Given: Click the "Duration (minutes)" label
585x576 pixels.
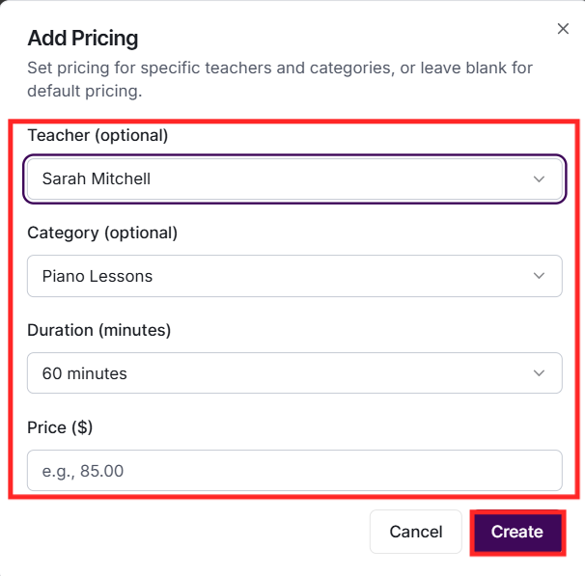Looking at the screenshot, I should click(x=98, y=330).
